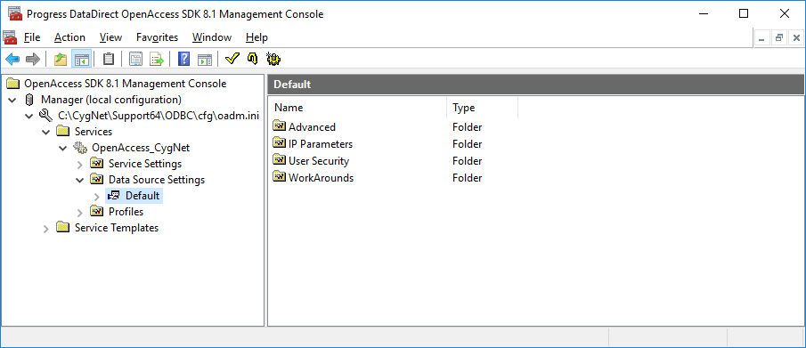Open Help with the question-mark icon
Viewport: 806px width, 348px height.
[x=184, y=59]
